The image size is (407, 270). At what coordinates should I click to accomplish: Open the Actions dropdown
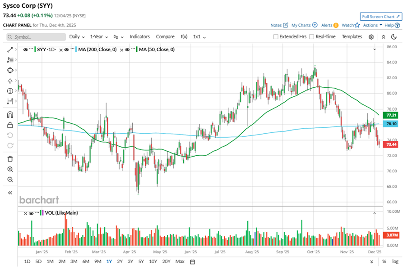(x=372, y=25)
